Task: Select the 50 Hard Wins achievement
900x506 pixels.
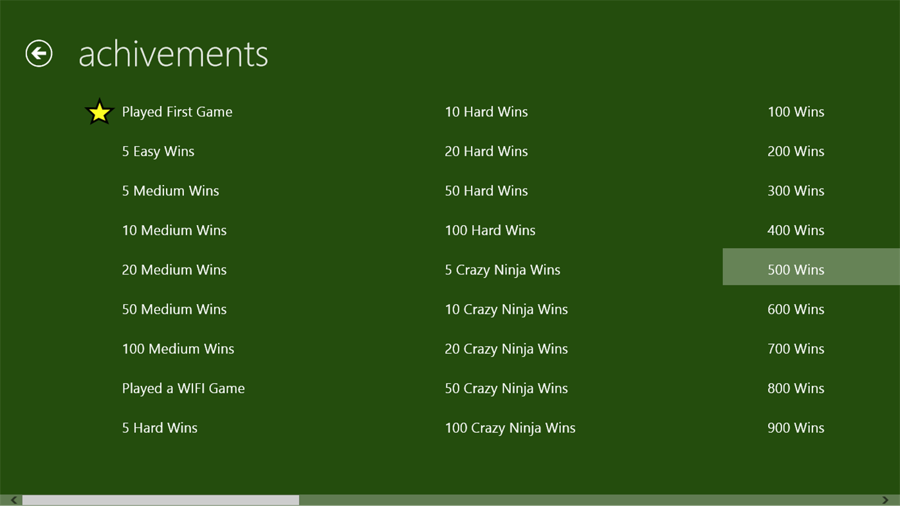Action: (486, 190)
